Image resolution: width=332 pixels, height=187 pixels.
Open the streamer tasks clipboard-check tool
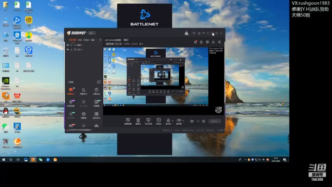point(96,91)
